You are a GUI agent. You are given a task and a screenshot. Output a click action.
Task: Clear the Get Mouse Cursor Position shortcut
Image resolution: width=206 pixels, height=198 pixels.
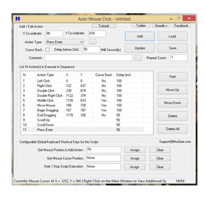[x=160, y=158]
